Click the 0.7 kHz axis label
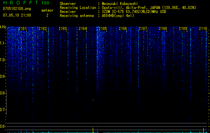This screenshot has width=210, height=133. pos(2,110)
